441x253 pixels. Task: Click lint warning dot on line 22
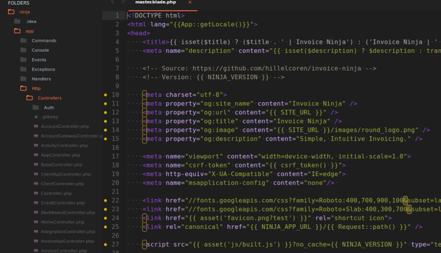tap(106, 200)
